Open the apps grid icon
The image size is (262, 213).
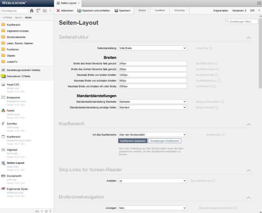[259, 3]
